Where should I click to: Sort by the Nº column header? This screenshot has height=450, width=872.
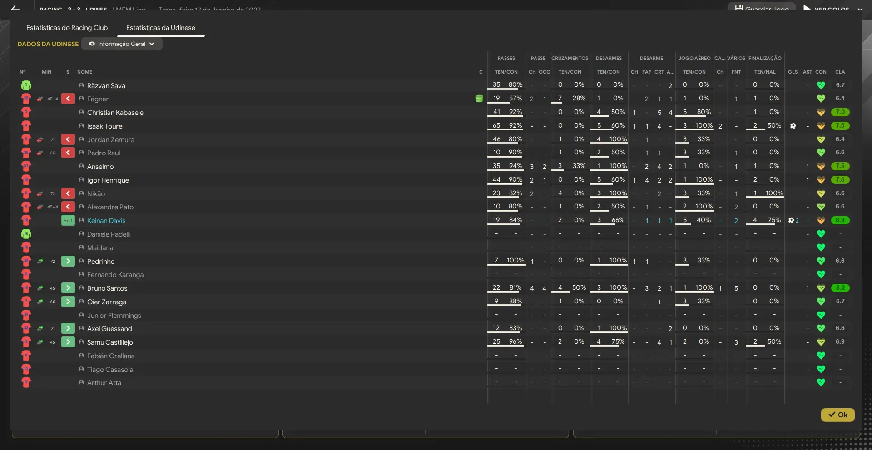pyautogui.click(x=23, y=72)
